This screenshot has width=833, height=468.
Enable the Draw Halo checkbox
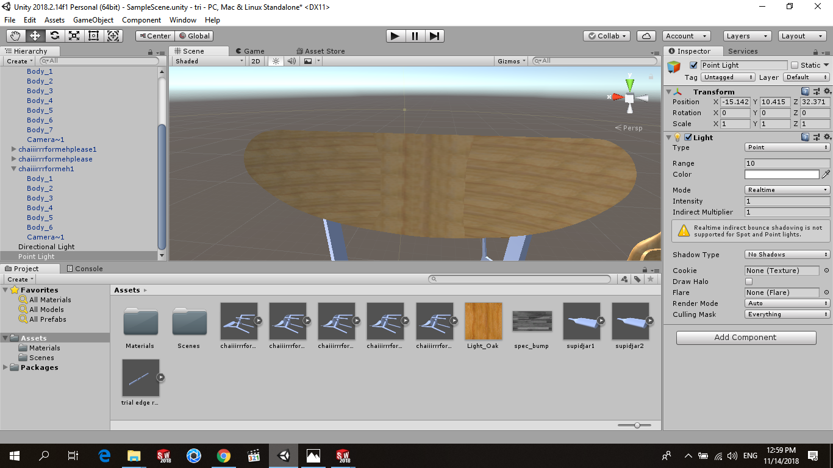749,282
